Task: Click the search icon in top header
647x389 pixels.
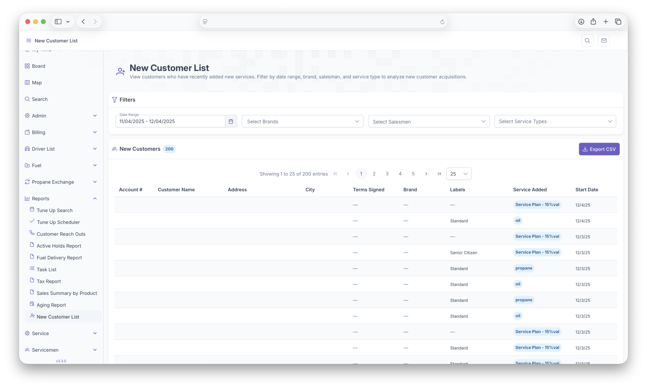Action: pyautogui.click(x=587, y=41)
